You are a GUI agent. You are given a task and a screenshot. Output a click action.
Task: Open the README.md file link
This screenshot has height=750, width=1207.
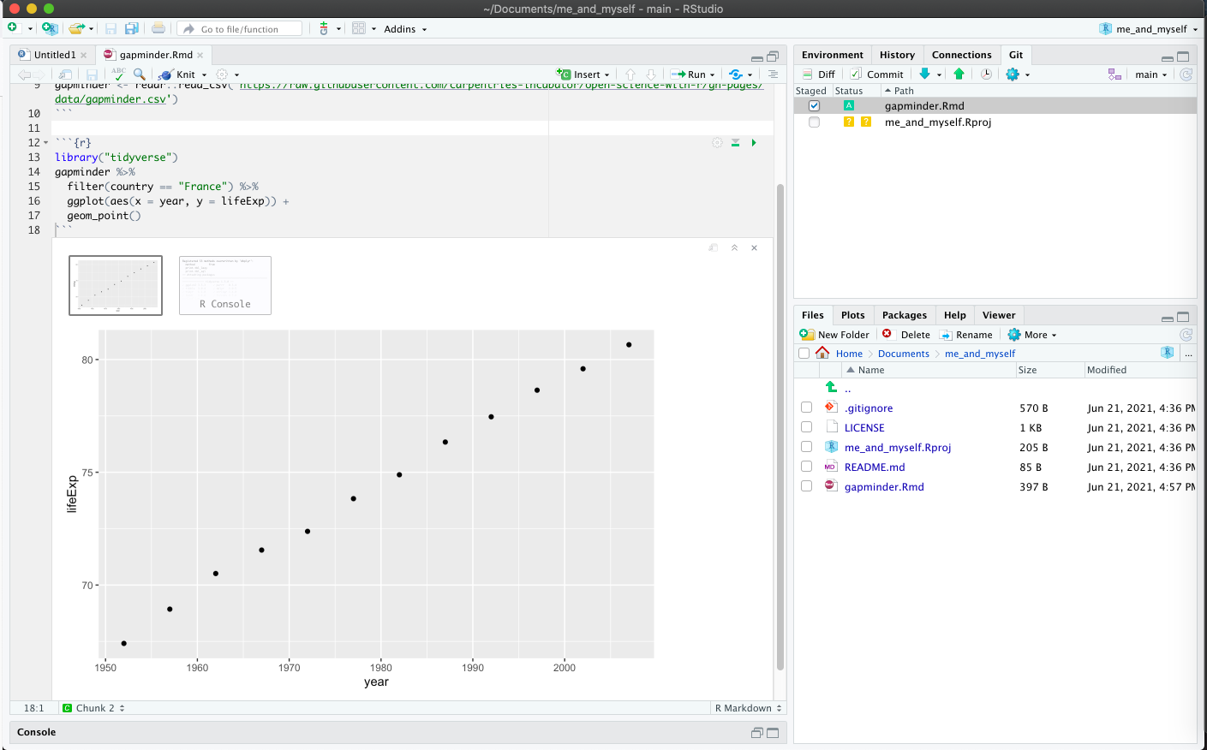click(875, 467)
